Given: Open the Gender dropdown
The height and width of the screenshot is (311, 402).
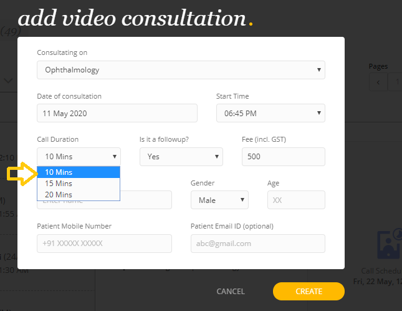Looking at the screenshot, I should click(x=219, y=200).
